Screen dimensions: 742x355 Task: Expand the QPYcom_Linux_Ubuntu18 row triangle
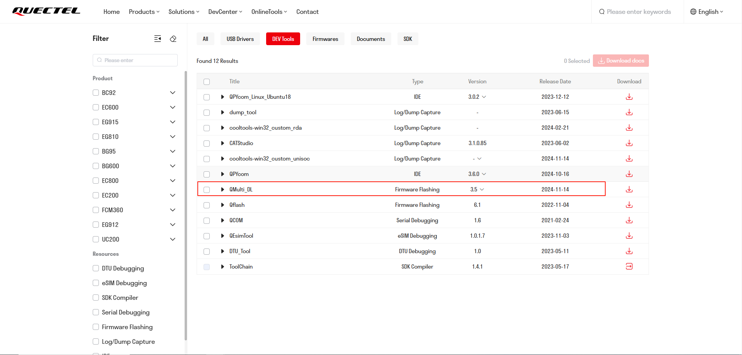point(222,97)
